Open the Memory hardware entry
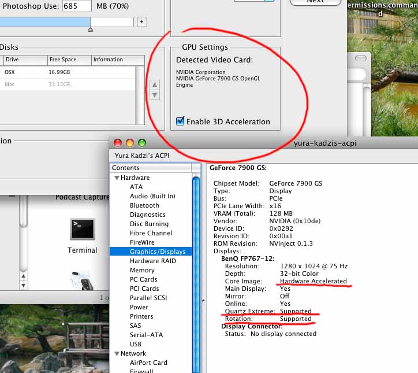 tap(142, 270)
